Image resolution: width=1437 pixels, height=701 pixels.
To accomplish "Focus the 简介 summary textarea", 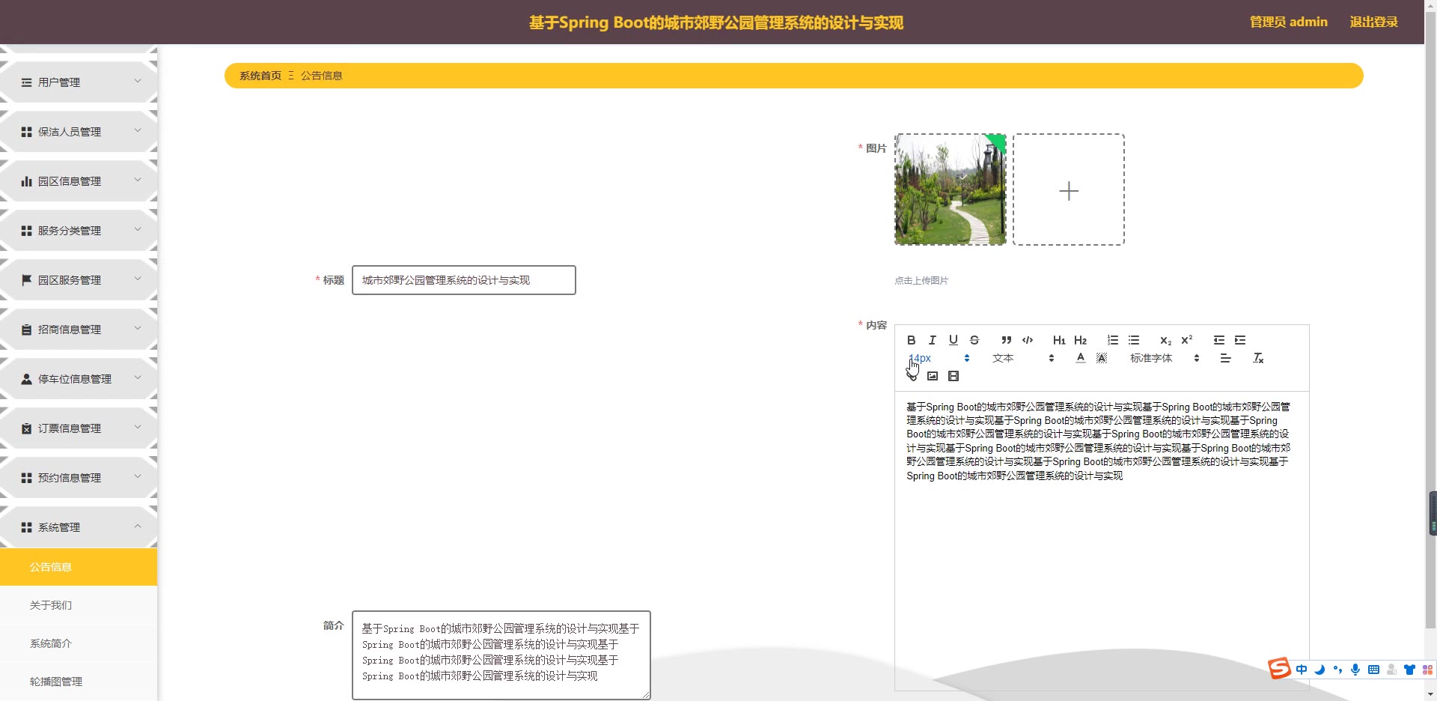I will [x=501, y=655].
